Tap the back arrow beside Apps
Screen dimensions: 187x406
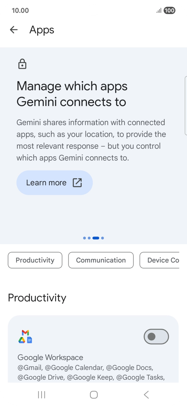14,30
